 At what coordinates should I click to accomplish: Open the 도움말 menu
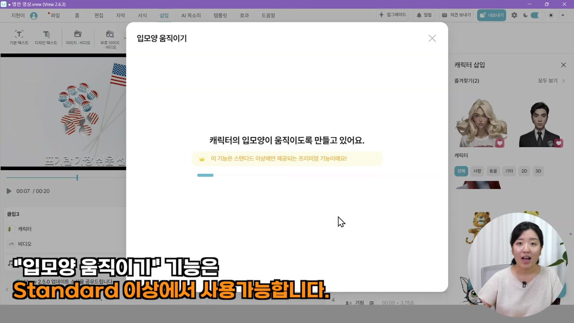point(268,15)
